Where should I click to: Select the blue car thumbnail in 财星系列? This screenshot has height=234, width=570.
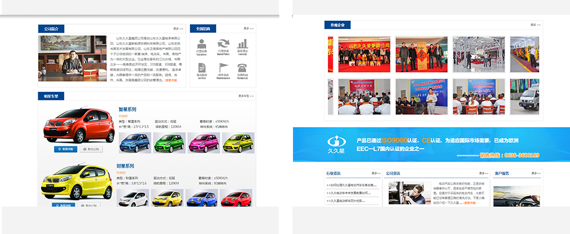point(201,197)
